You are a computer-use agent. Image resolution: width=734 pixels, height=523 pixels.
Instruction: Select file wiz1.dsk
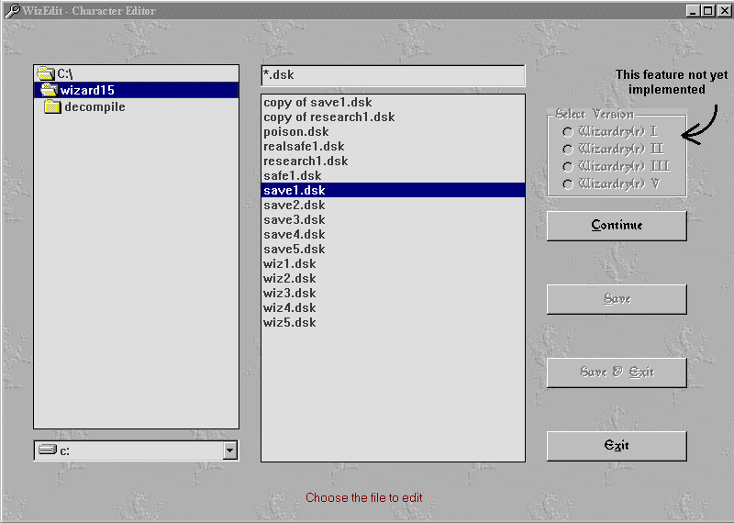pos(394,263)
